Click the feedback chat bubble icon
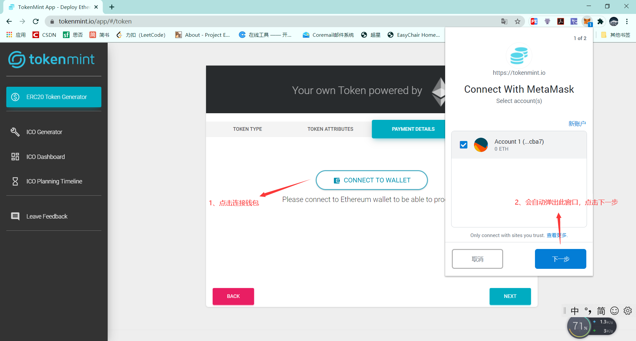Screen dimensions: 636x341 (x=15, y=217)
